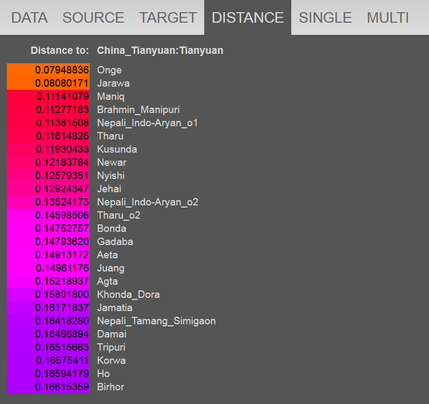Select the Agta population name
The height and width of the screenshot is (404, 429).
pyautogui.click(x=108, y=281)
